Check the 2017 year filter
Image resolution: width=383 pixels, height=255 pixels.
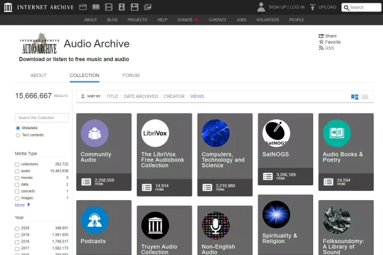pos(17,249)
